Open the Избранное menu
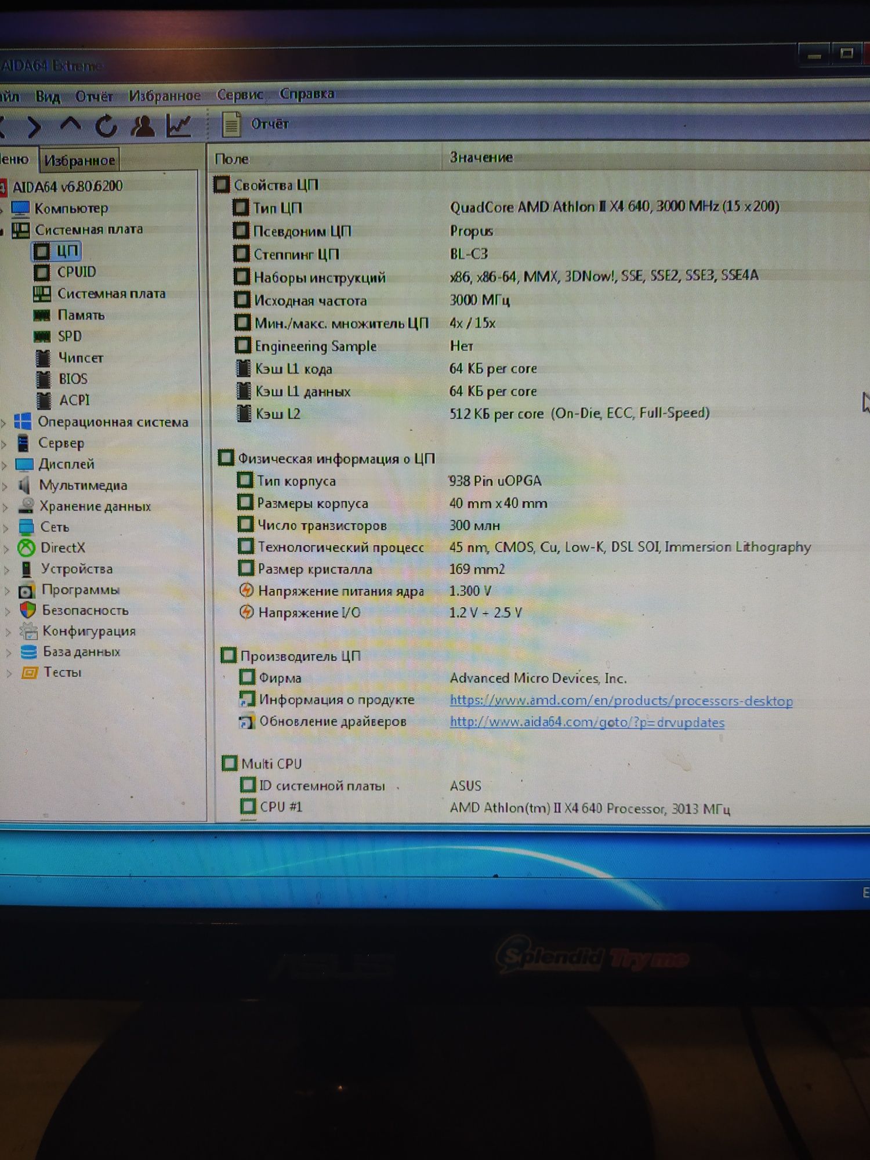This screenshot has height=1160, width=870. (165, 95)
